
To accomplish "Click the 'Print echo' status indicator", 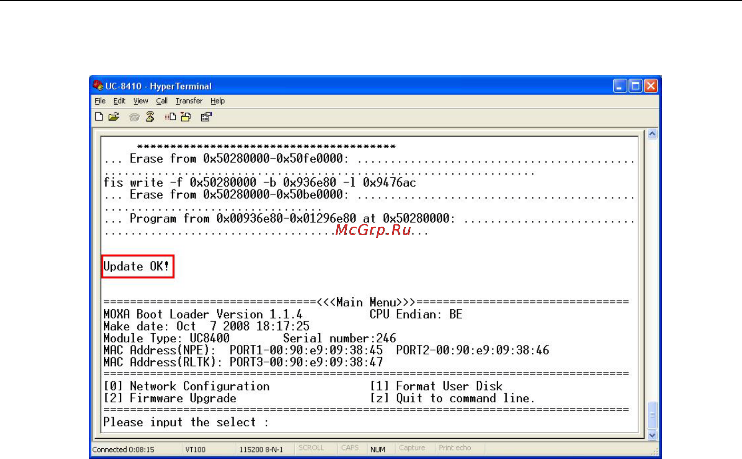I will (455, 448).
